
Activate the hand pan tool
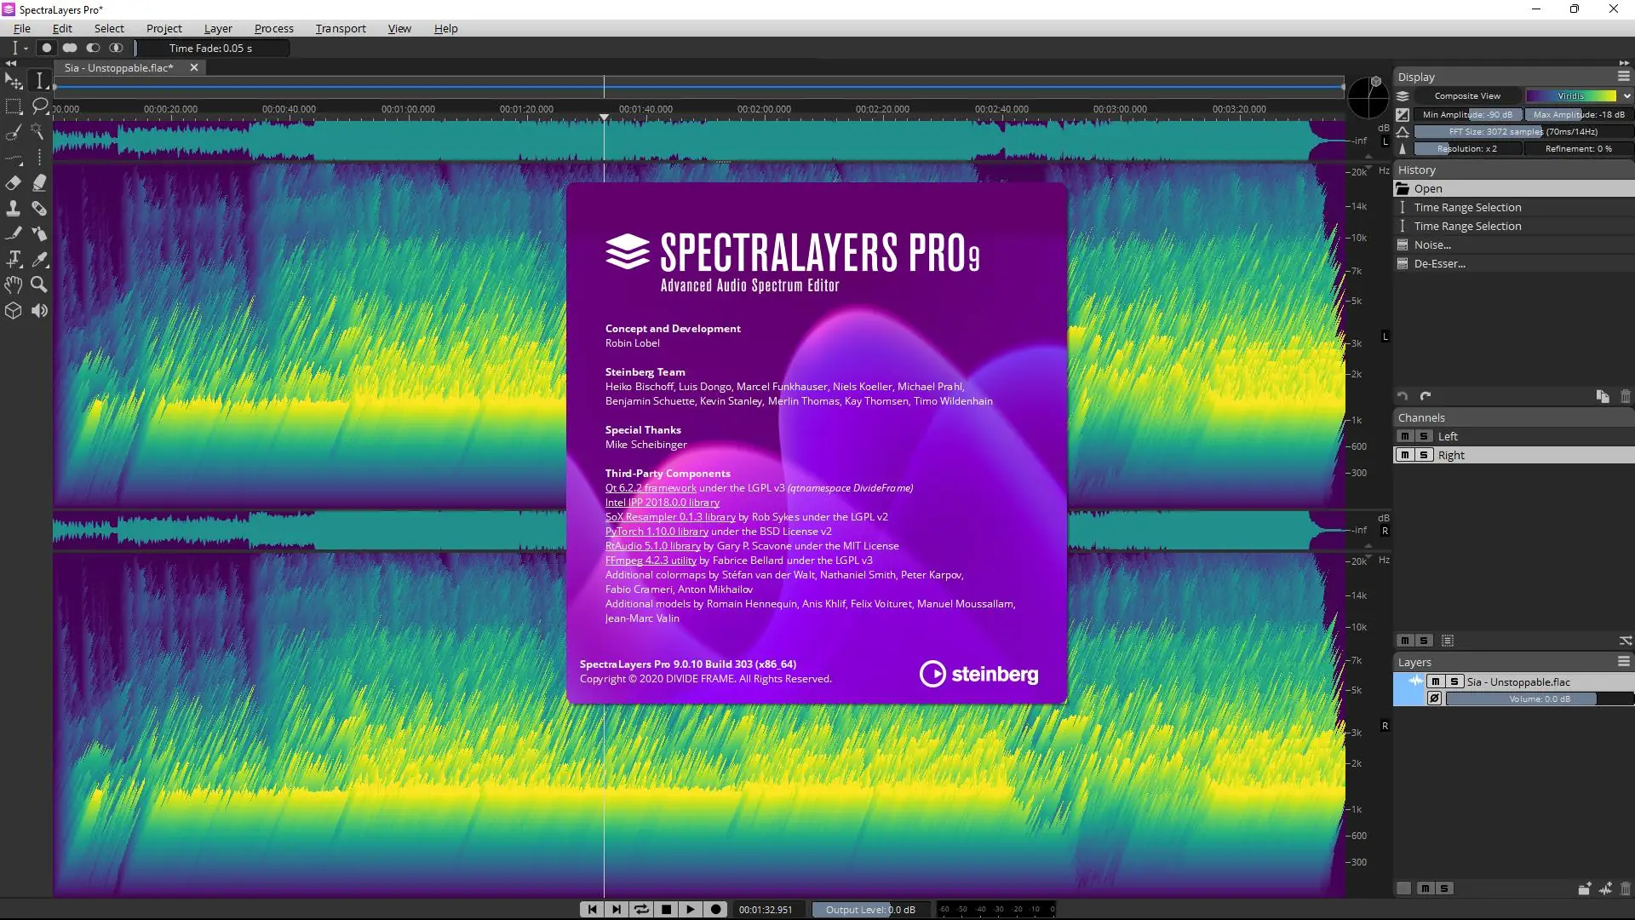(x=13, y=285)
